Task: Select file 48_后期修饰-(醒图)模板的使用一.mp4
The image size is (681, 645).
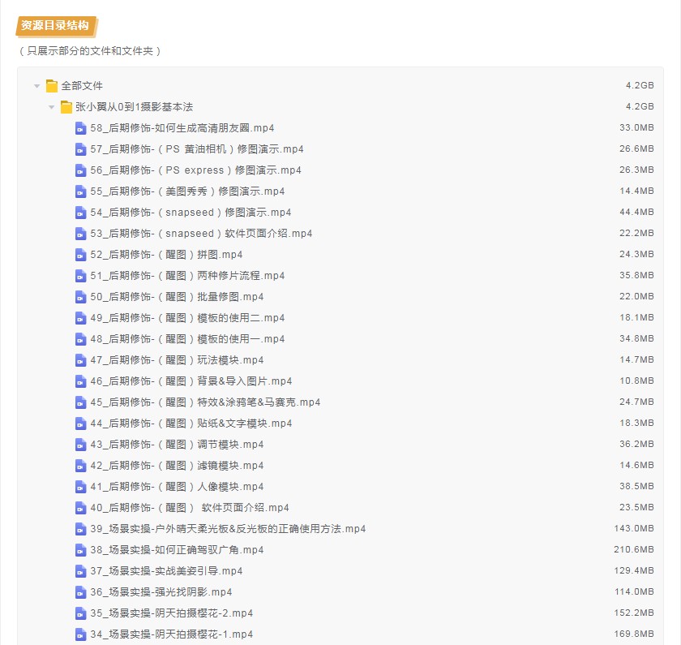Action: [187, 339]
